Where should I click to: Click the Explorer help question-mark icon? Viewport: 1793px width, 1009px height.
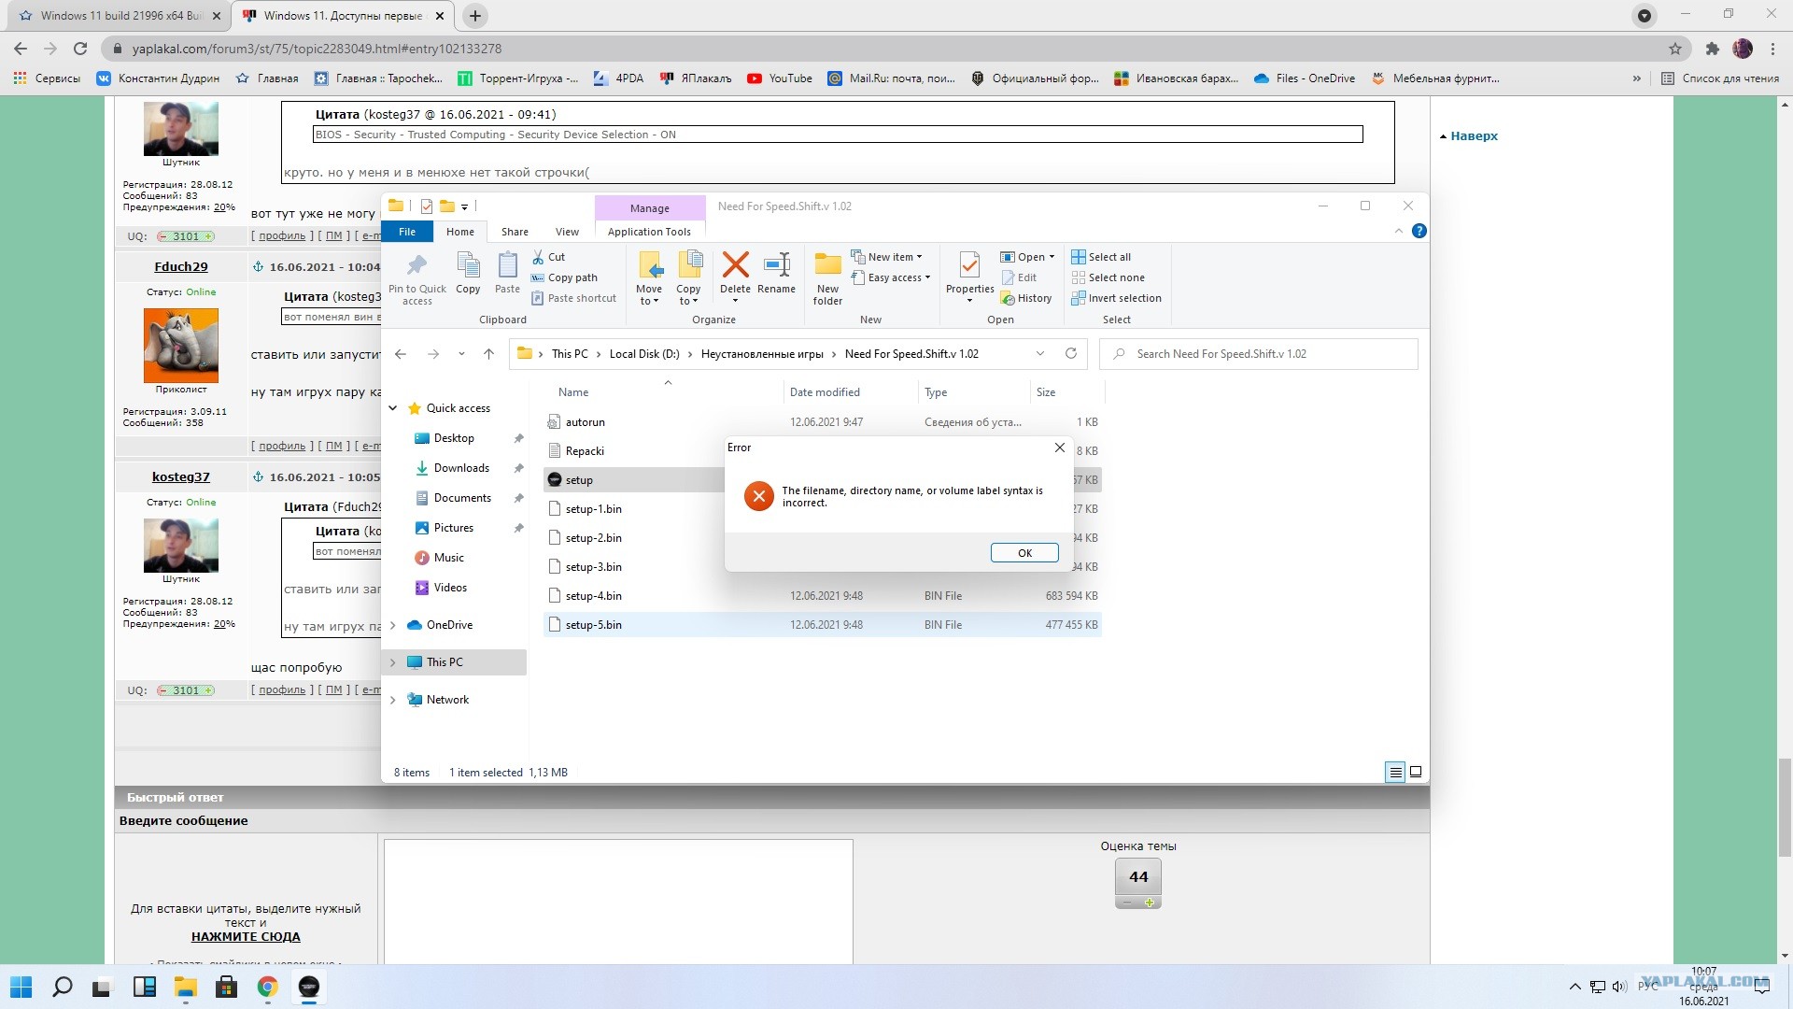(x=1419, y=231)
